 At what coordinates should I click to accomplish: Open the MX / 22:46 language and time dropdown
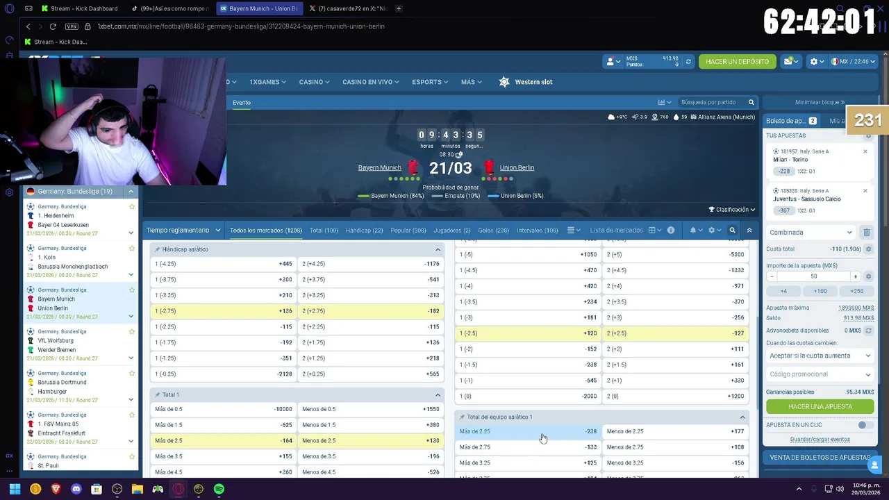click(x=853, y=61)
